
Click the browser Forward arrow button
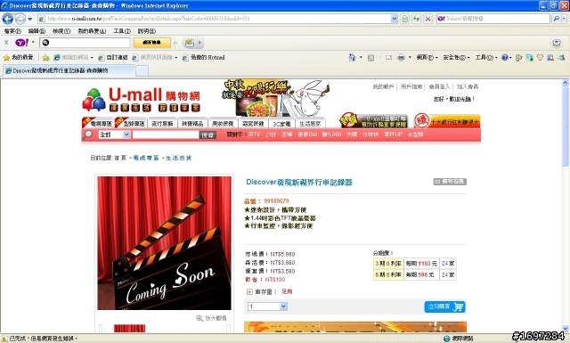click(20, 19)
